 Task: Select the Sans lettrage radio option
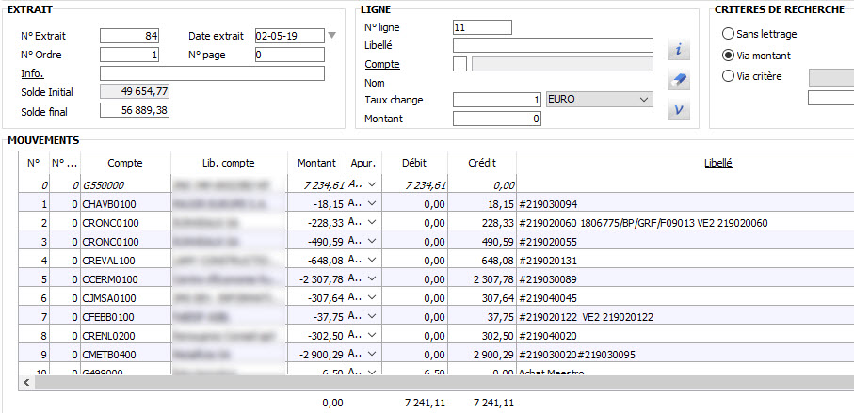pyautogui.click(x=728, y=34)
